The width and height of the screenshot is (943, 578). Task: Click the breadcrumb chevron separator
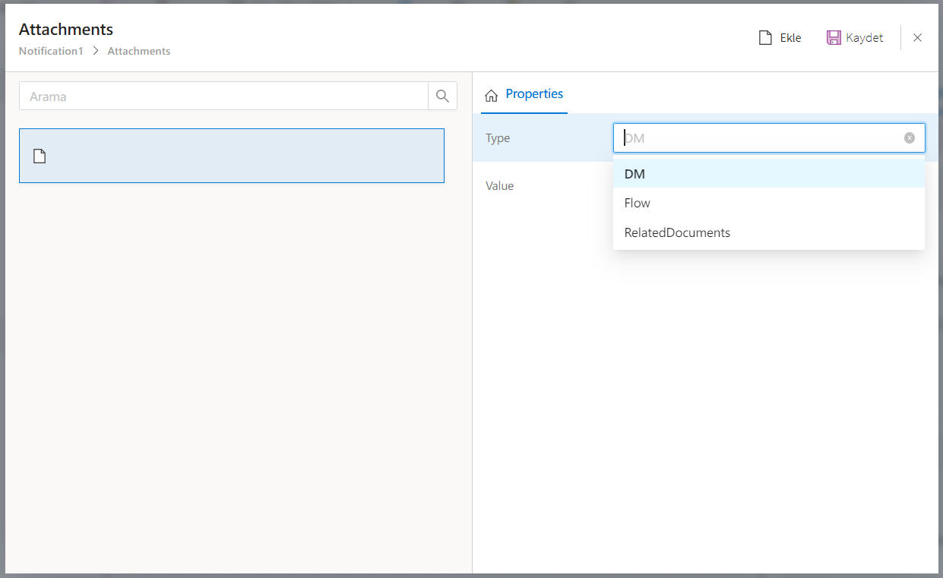tap(96, 52)
